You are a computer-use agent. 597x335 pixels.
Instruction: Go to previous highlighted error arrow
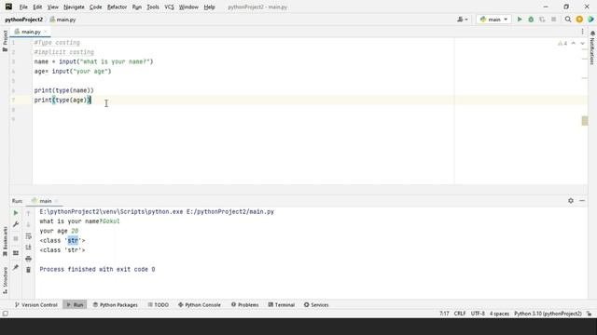pyautogui.click(x=574, y=44)
